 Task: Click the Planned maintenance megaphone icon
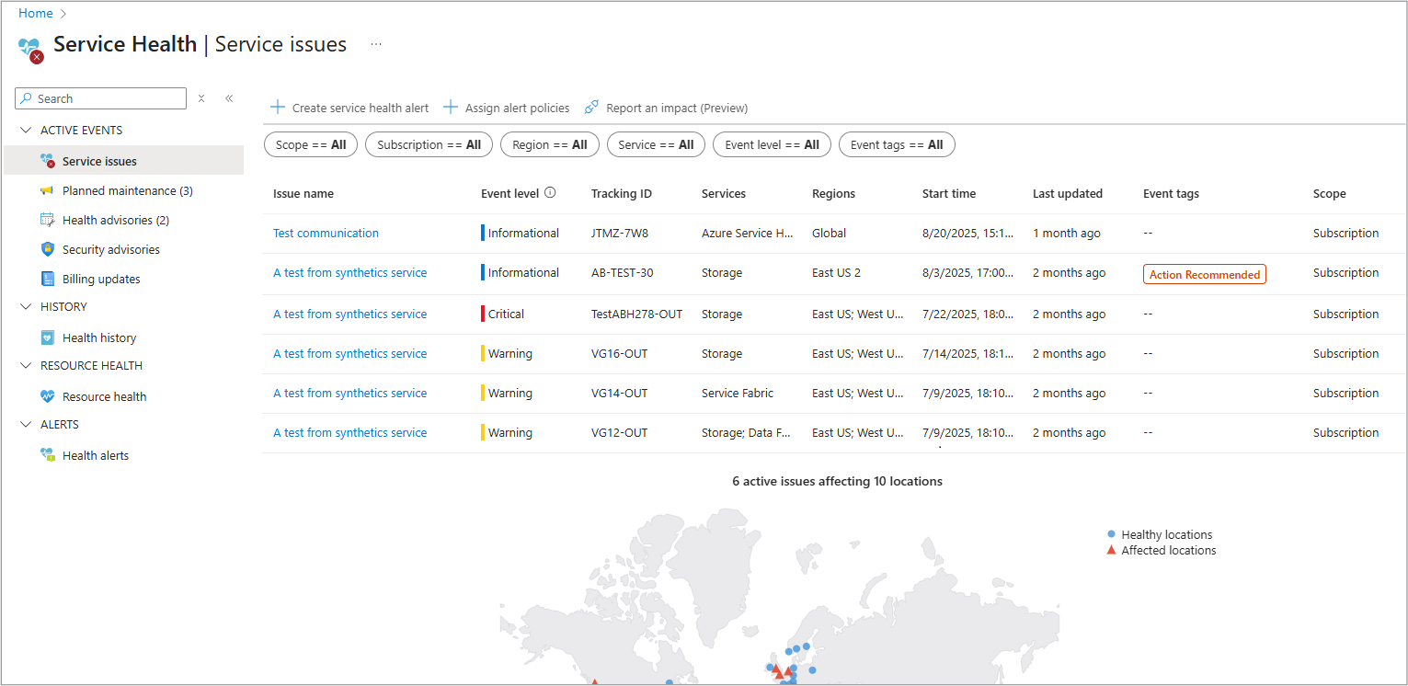pyautogui.click(x=48, y=190)
